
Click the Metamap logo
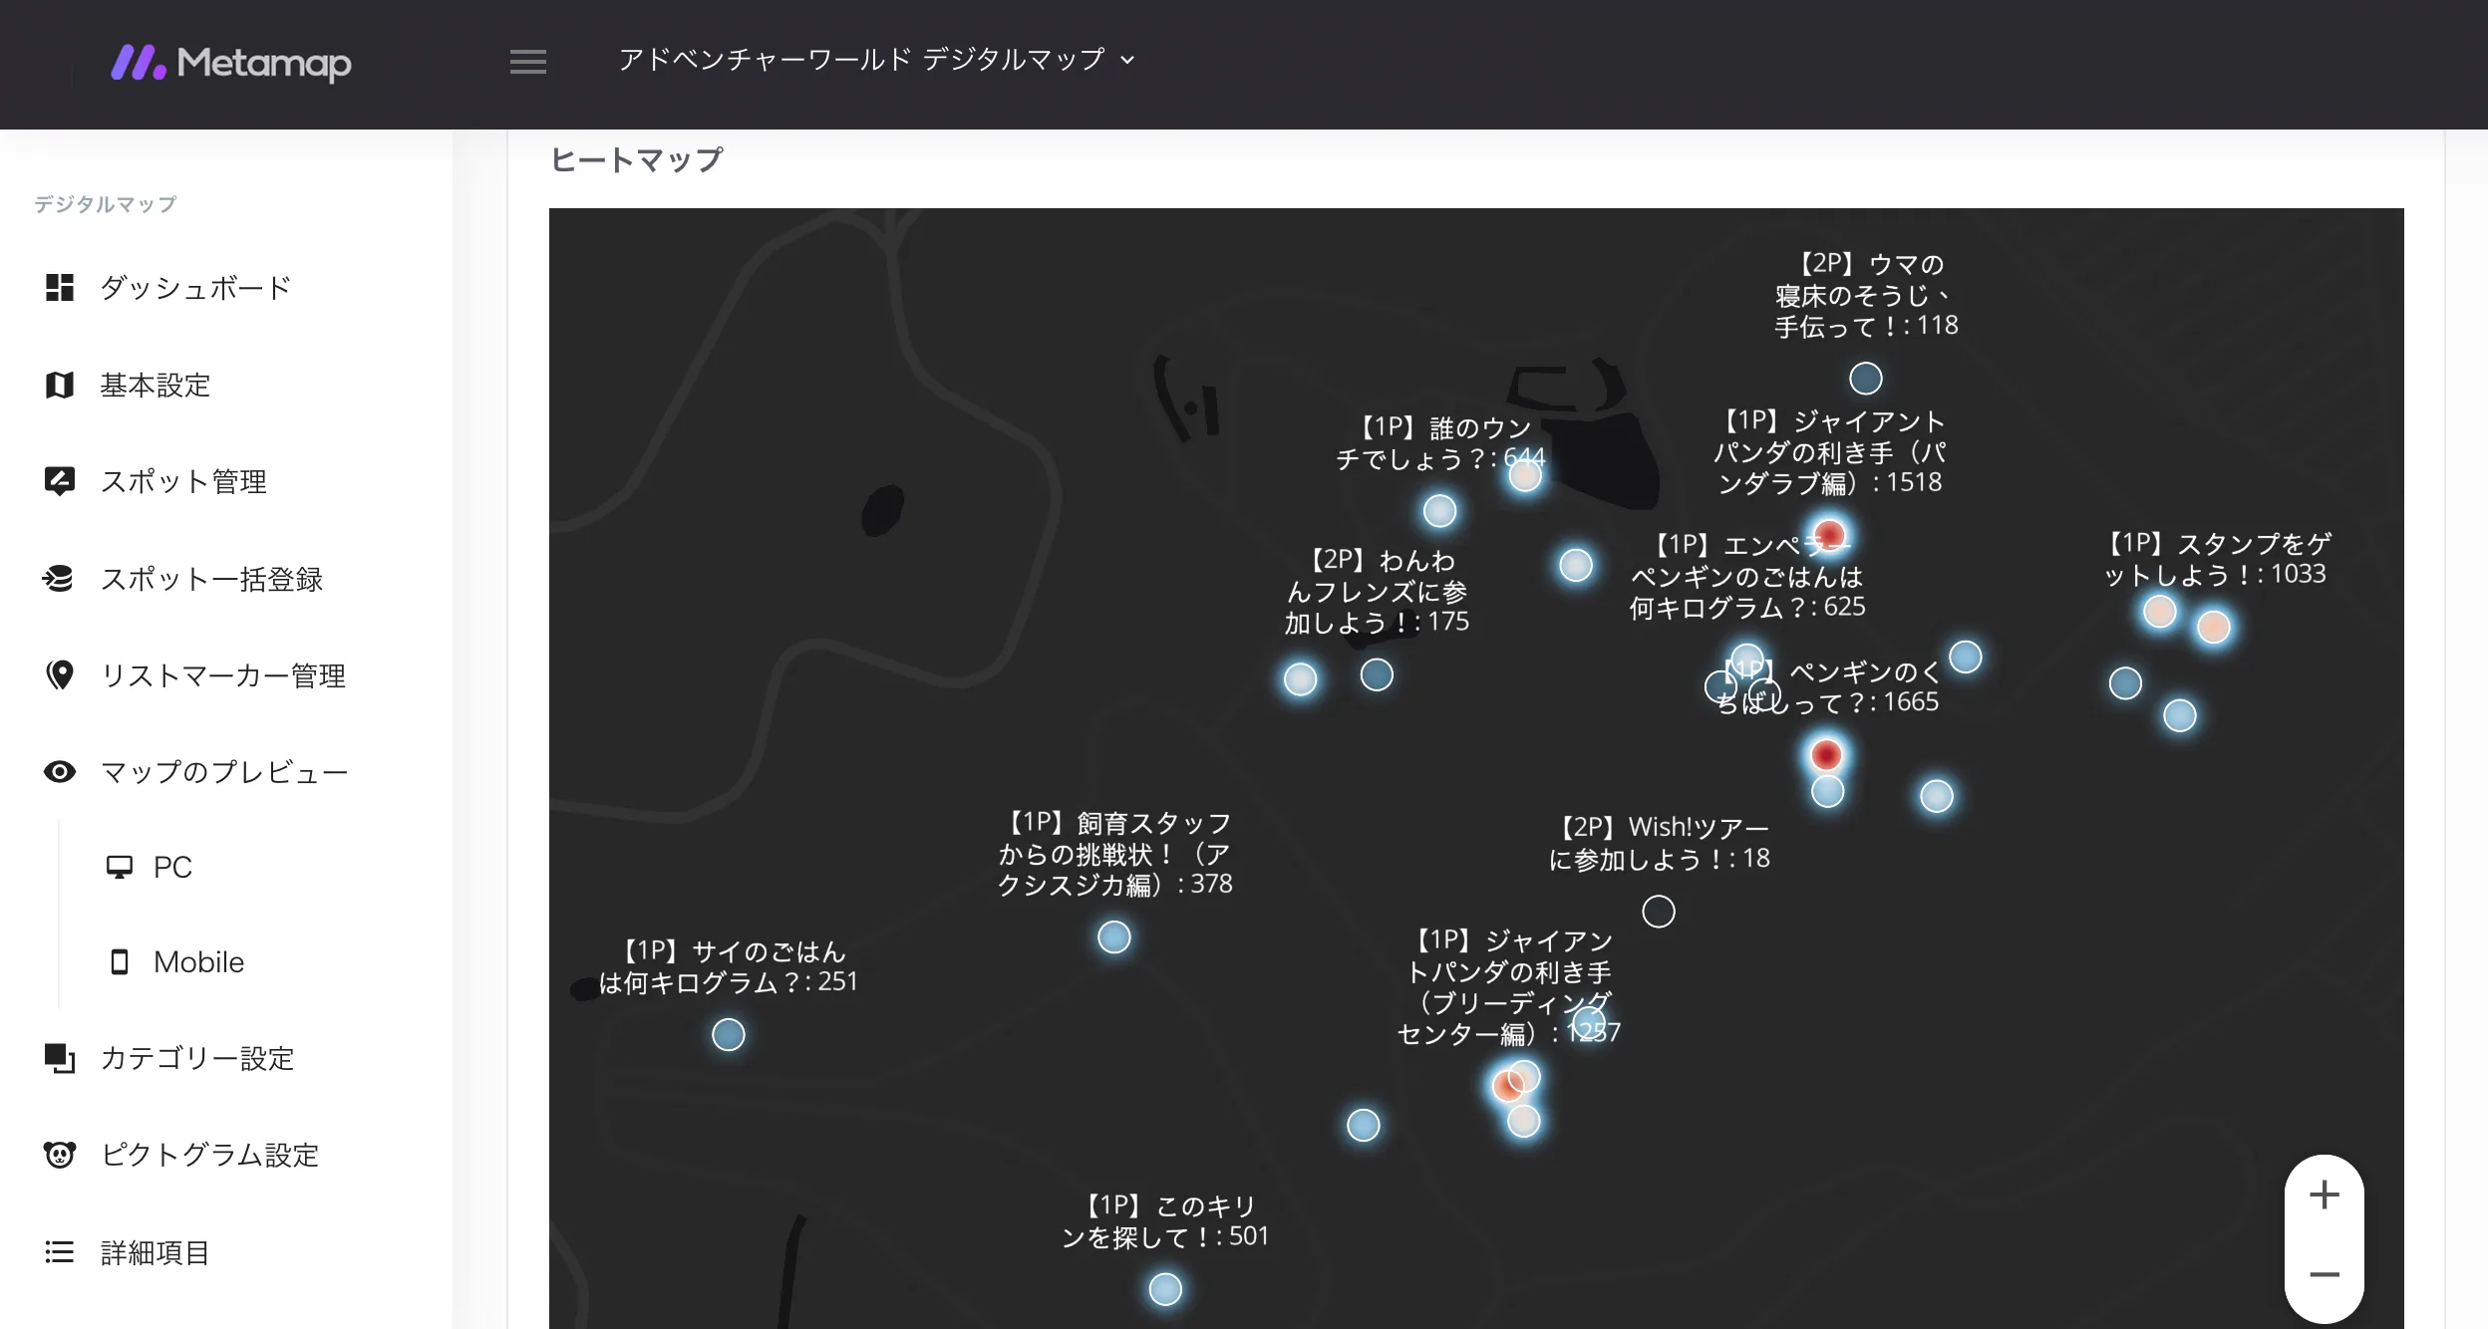[231, 63]
